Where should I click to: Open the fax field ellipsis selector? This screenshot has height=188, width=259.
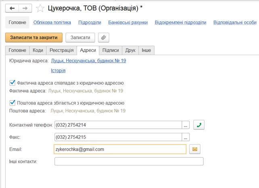[186, 137]
